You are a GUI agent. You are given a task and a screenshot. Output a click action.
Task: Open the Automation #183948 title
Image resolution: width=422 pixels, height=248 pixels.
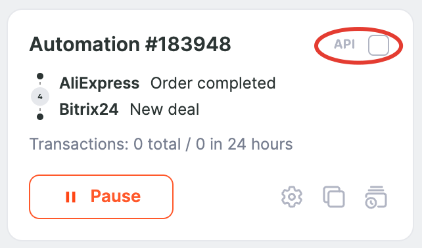coord(130,44)
